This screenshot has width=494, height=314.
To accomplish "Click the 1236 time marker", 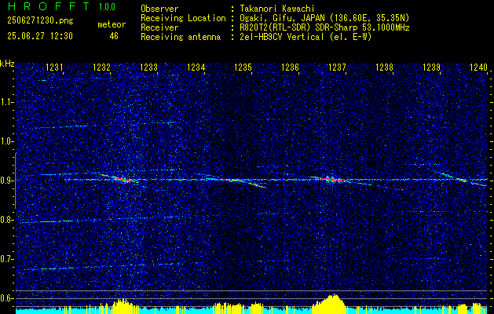I will tap(290, 67).
